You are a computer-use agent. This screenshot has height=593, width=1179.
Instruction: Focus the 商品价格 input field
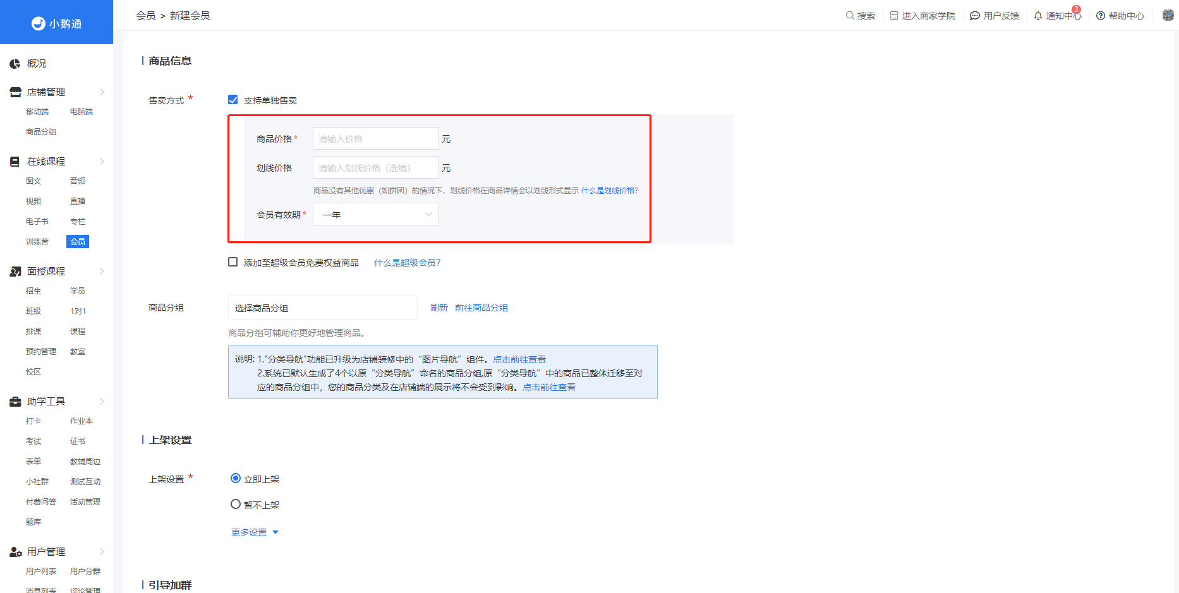(376, 138)
